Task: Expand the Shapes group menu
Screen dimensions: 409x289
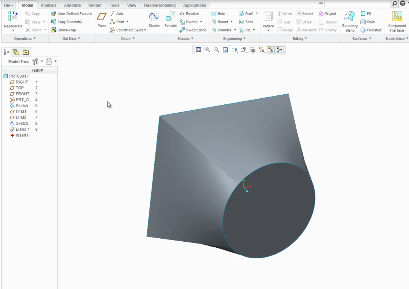Action: pos(185,39)
